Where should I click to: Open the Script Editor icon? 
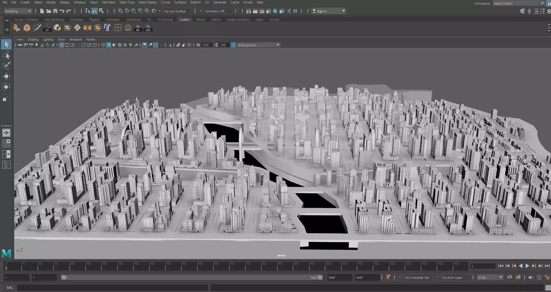(x=548, y=287)
